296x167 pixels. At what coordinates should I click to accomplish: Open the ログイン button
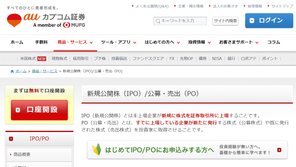[x=269, y=20]
